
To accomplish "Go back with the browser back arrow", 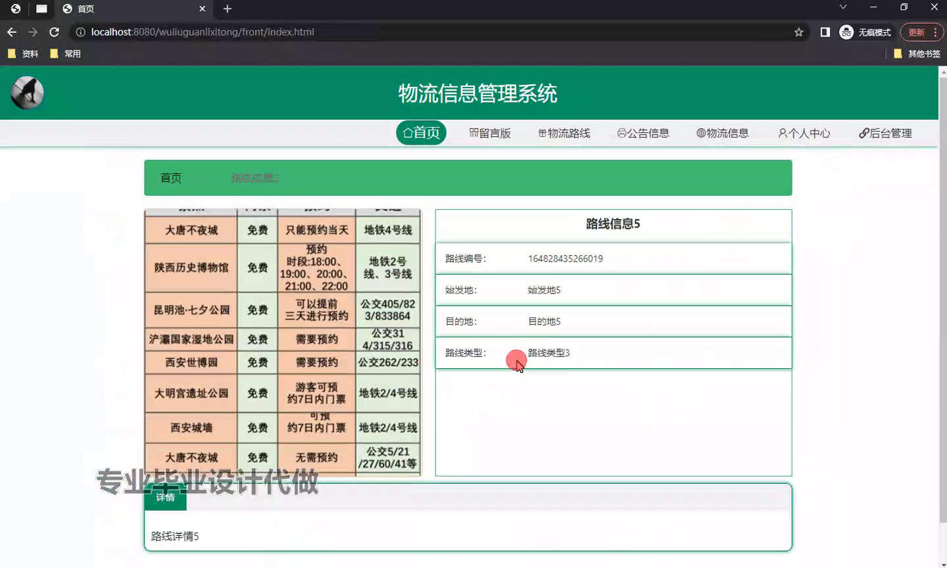I will point(12,32).
